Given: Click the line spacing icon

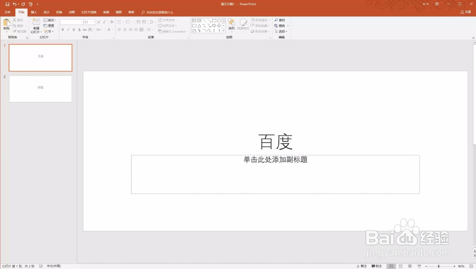Looking at the screenshot, I should (x=152, y=22).
